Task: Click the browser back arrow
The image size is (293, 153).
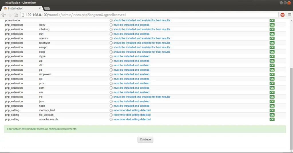Action: click(3, 15)
